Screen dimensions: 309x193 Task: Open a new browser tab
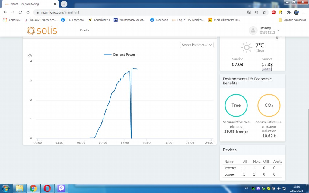(64, 4)
